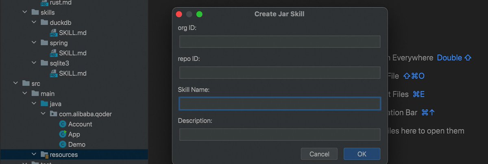Click the skills folder icon
The image size is (488, 164).
pos(35,13)
